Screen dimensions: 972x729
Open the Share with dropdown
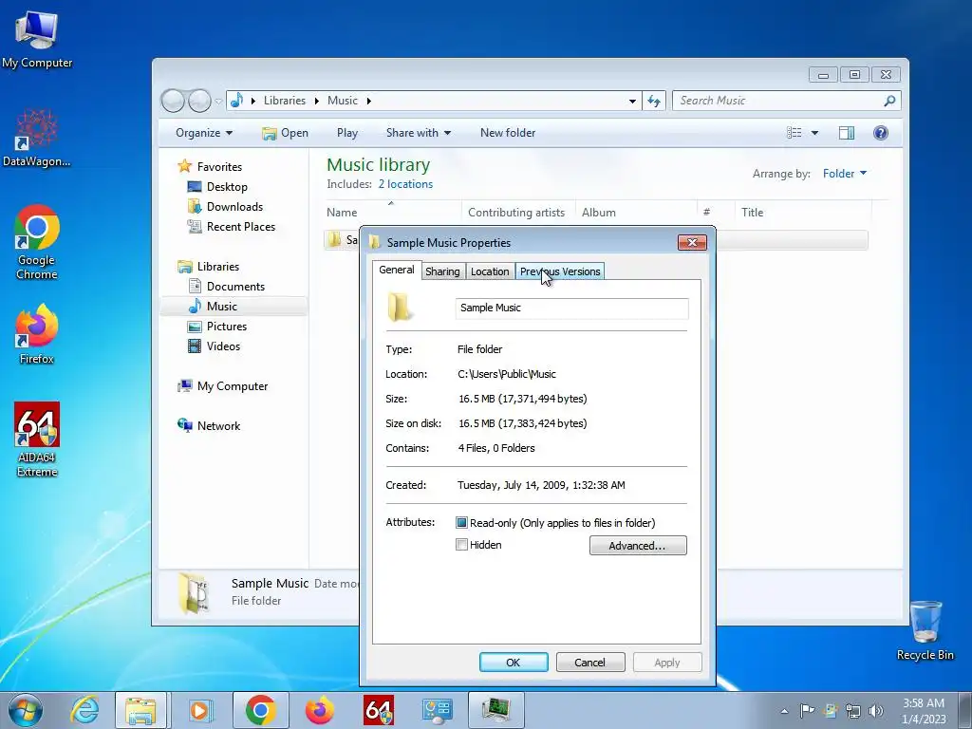click(419, 133)
